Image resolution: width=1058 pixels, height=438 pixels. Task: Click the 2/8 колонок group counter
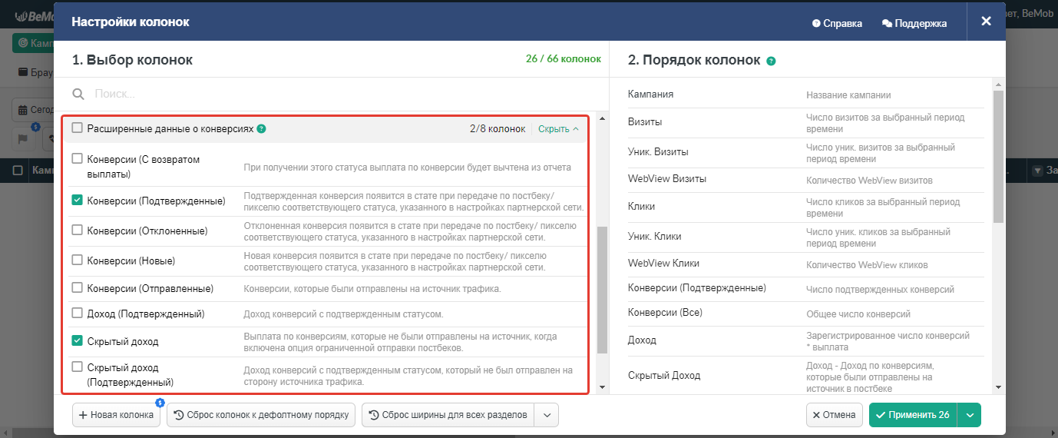coord(498,129)
